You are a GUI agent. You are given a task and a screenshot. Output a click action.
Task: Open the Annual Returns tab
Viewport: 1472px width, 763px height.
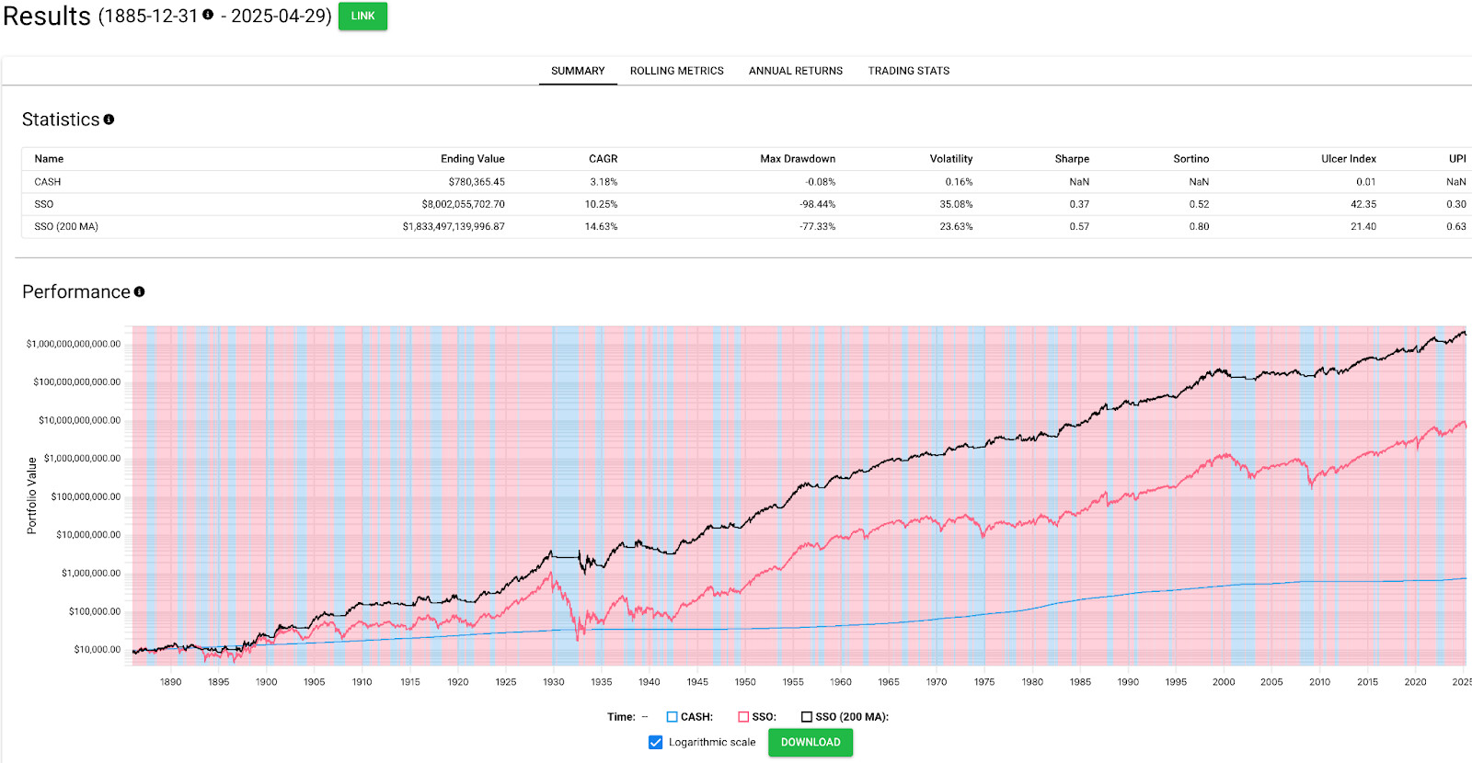[795, 71]
